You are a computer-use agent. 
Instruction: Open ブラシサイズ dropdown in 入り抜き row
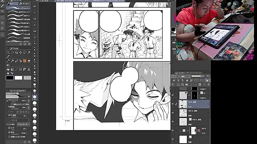[24, 124]
